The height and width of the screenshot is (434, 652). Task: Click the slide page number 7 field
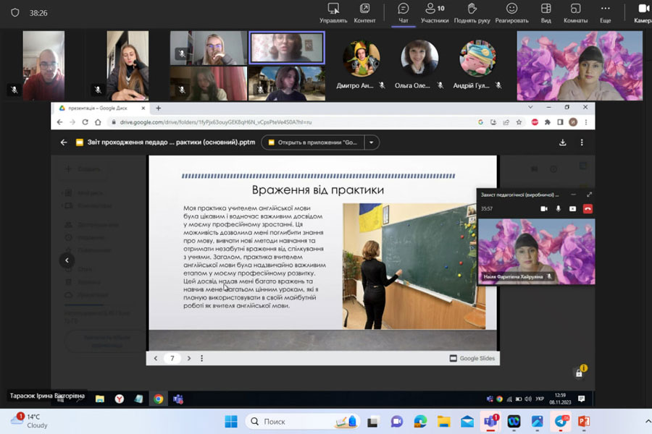(172, 358)
